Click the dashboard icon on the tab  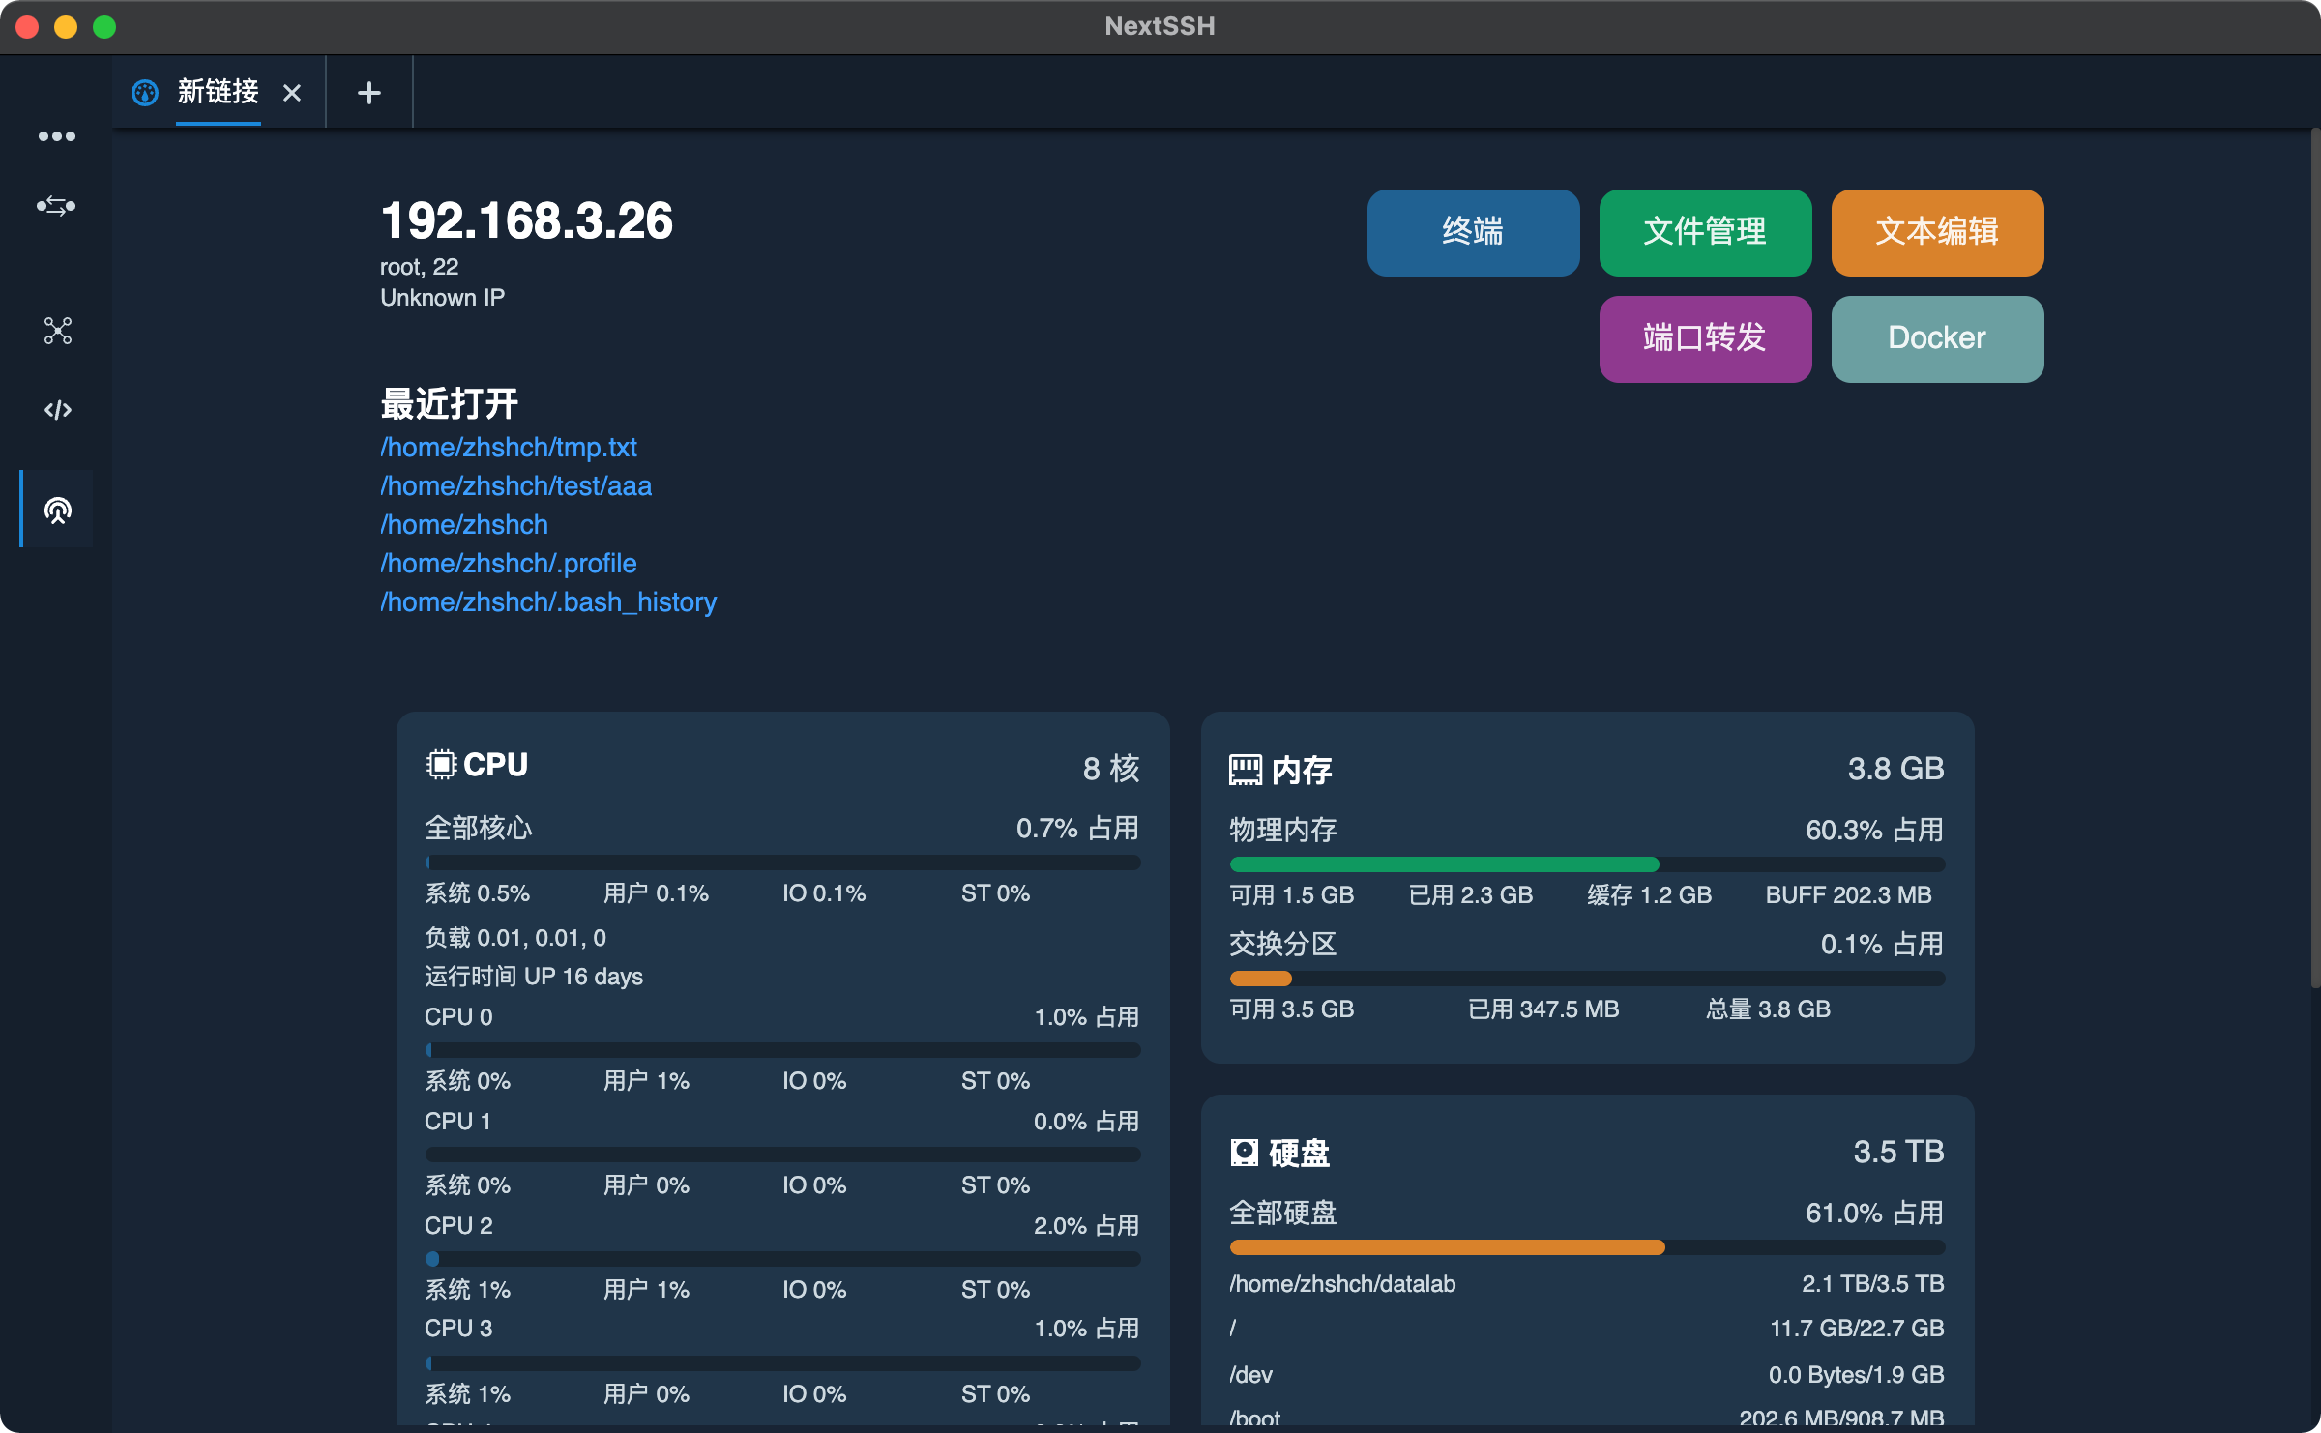coord(145,93)
